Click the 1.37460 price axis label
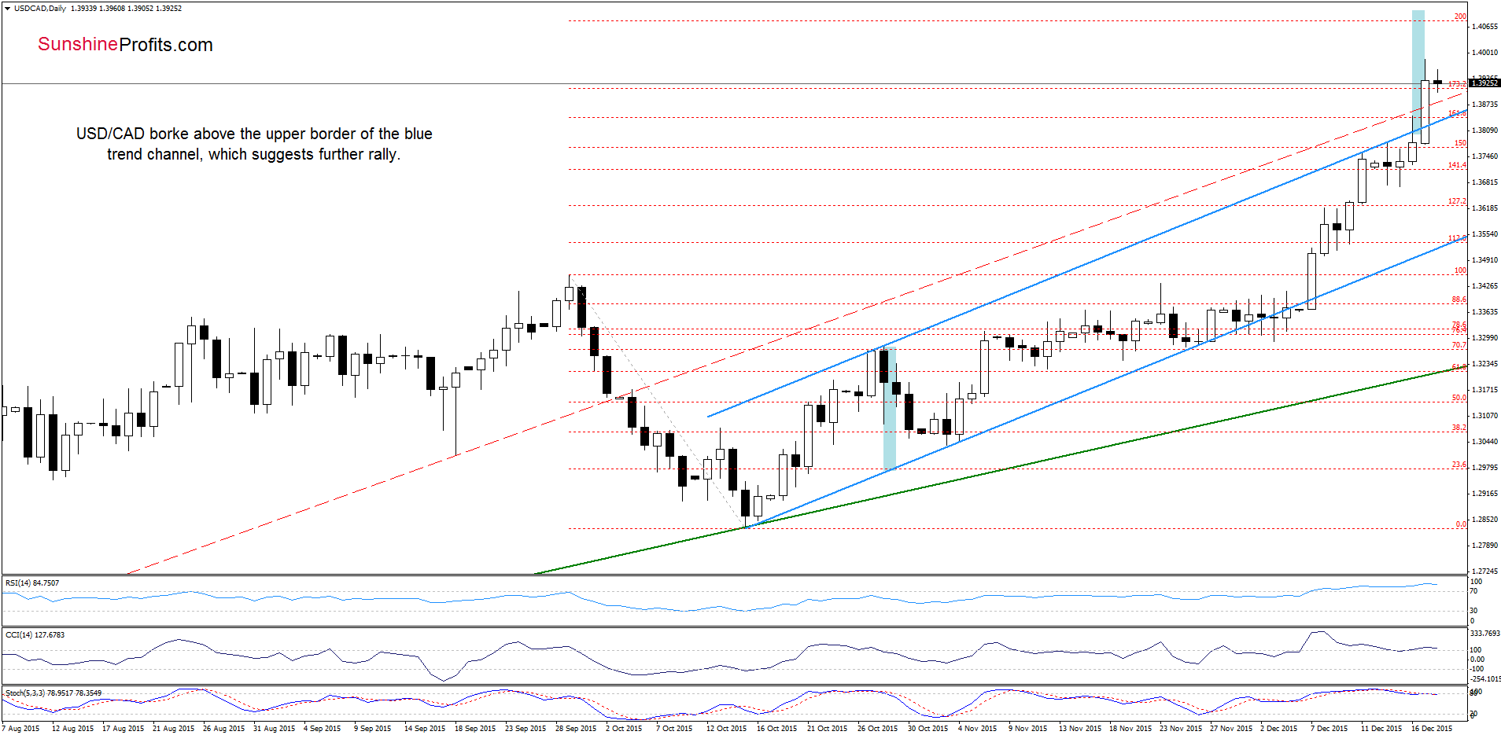 1484,156
